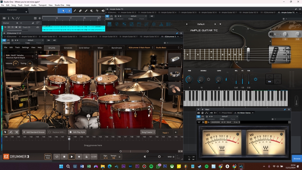Toggle monitor on Track 25
Screen dimensions: 302x170
click(20, 27)
